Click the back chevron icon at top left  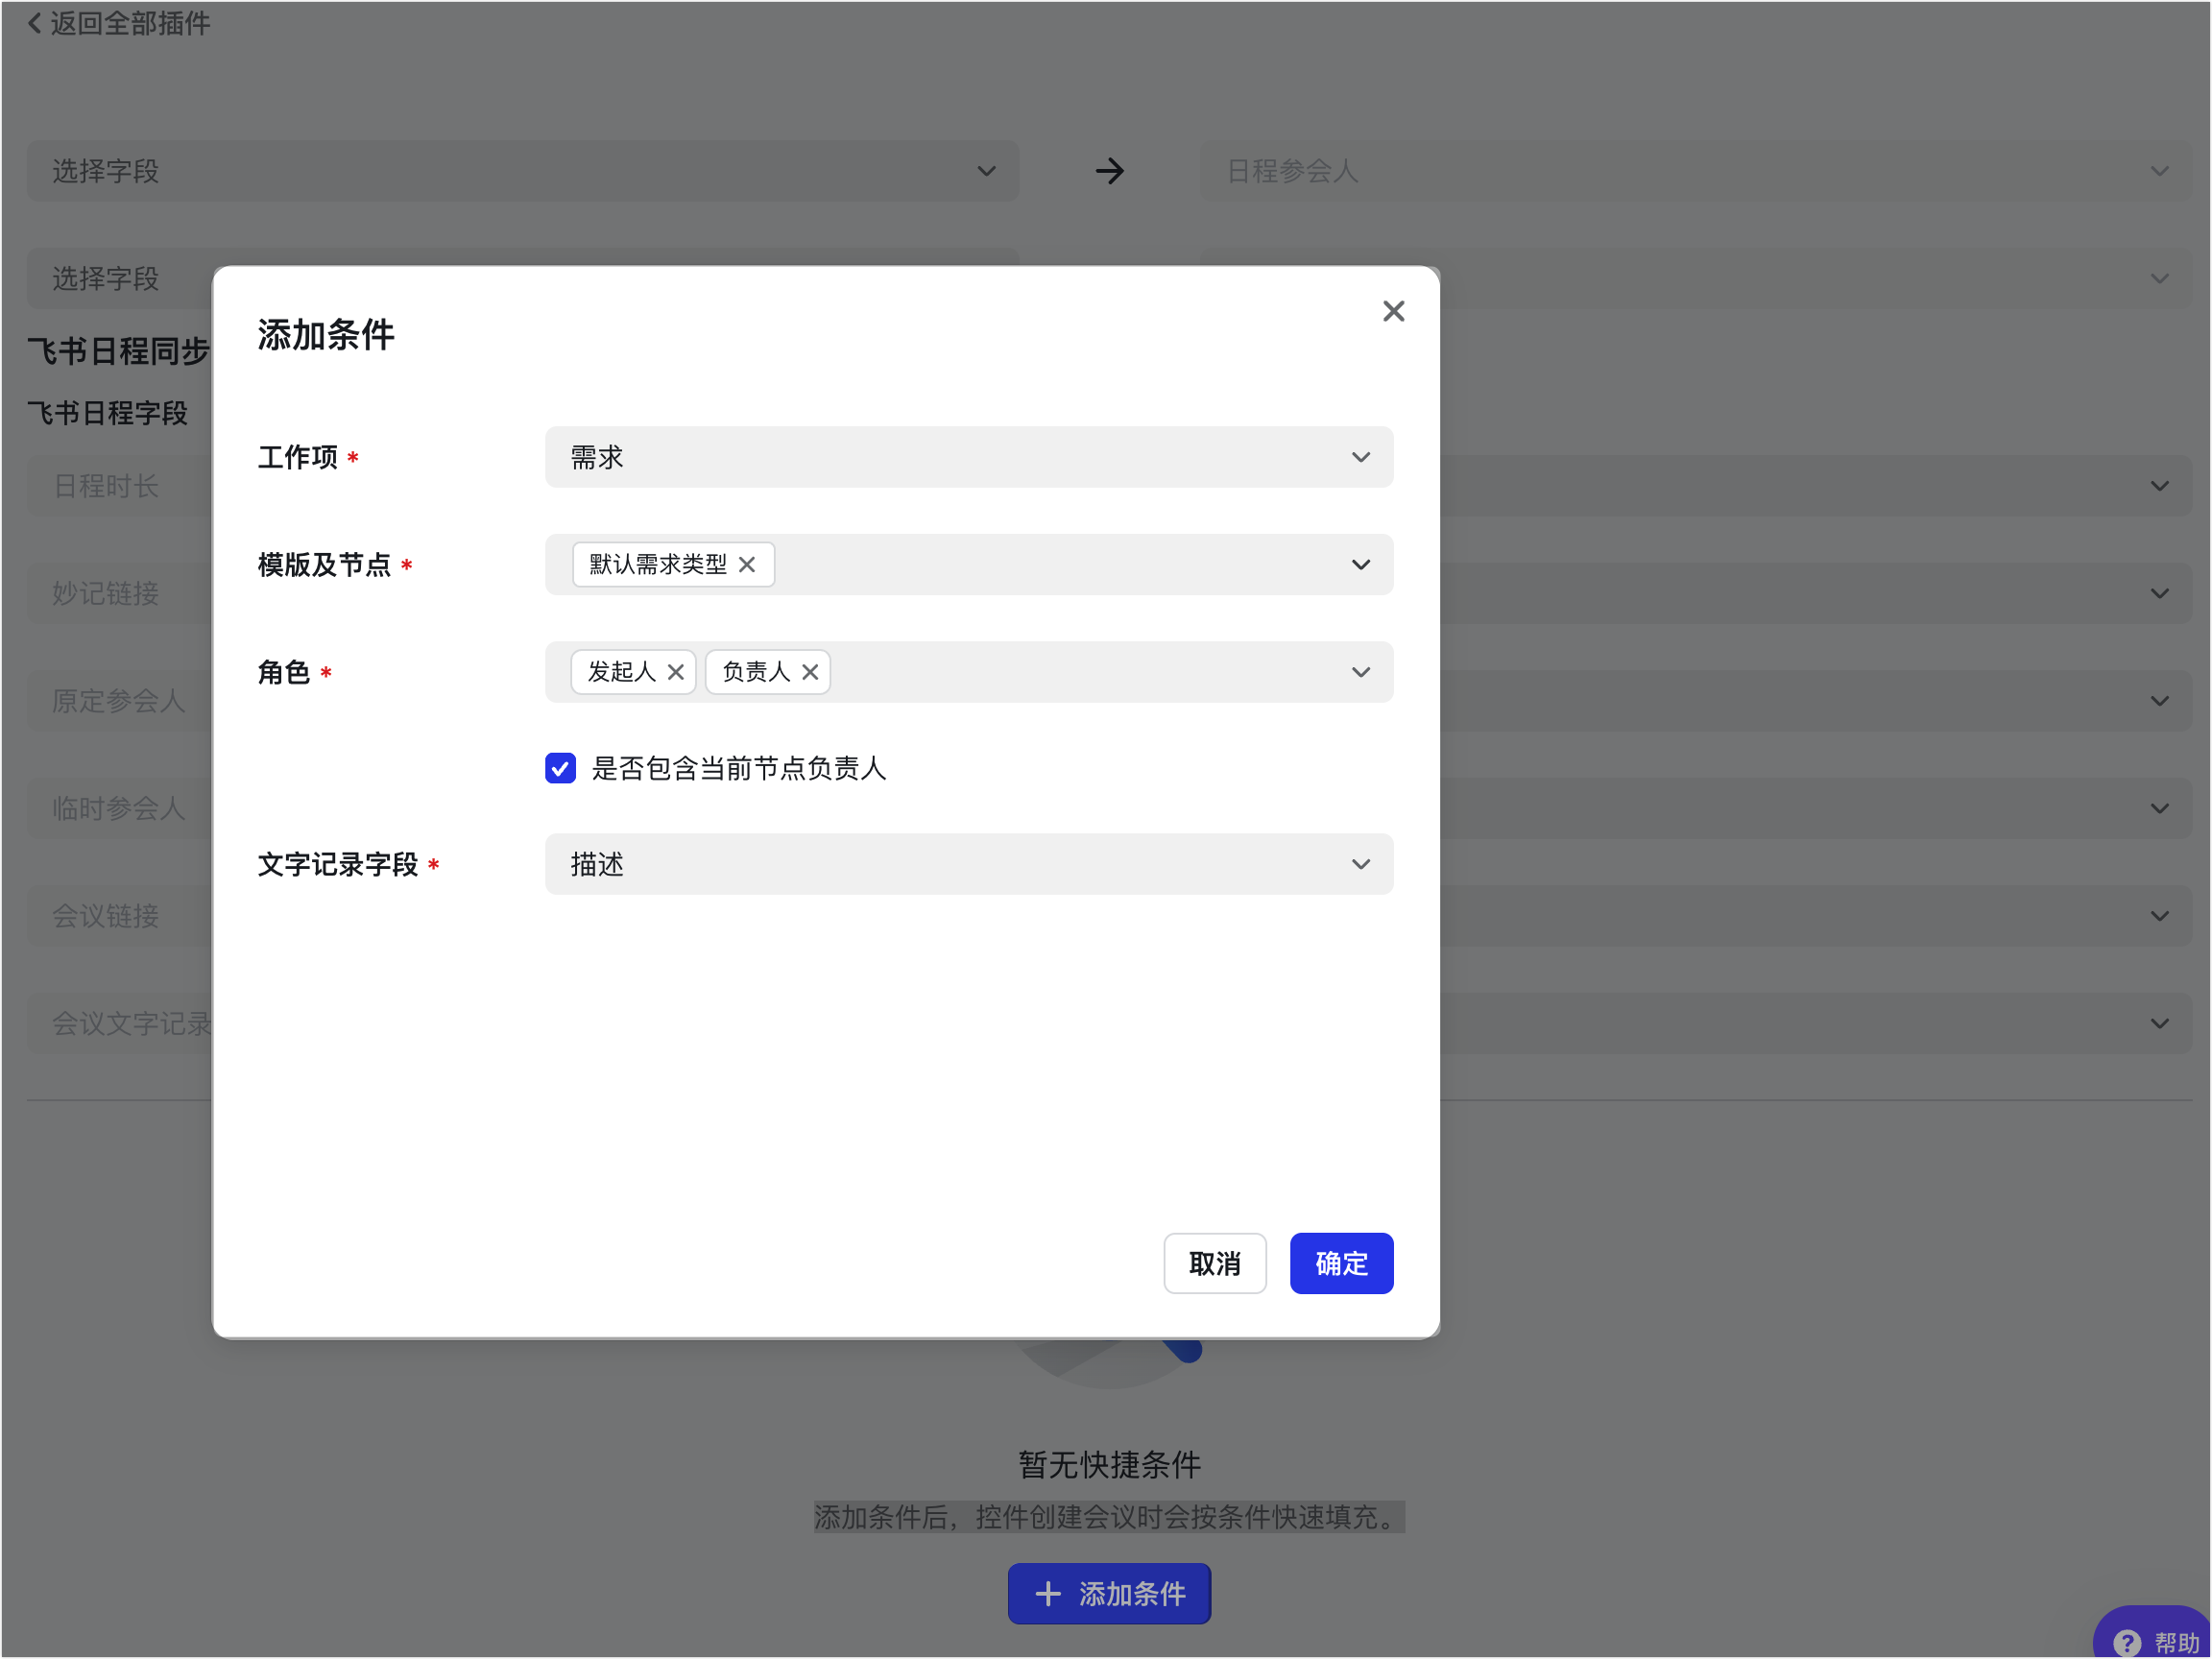click(x=35, y=23)
